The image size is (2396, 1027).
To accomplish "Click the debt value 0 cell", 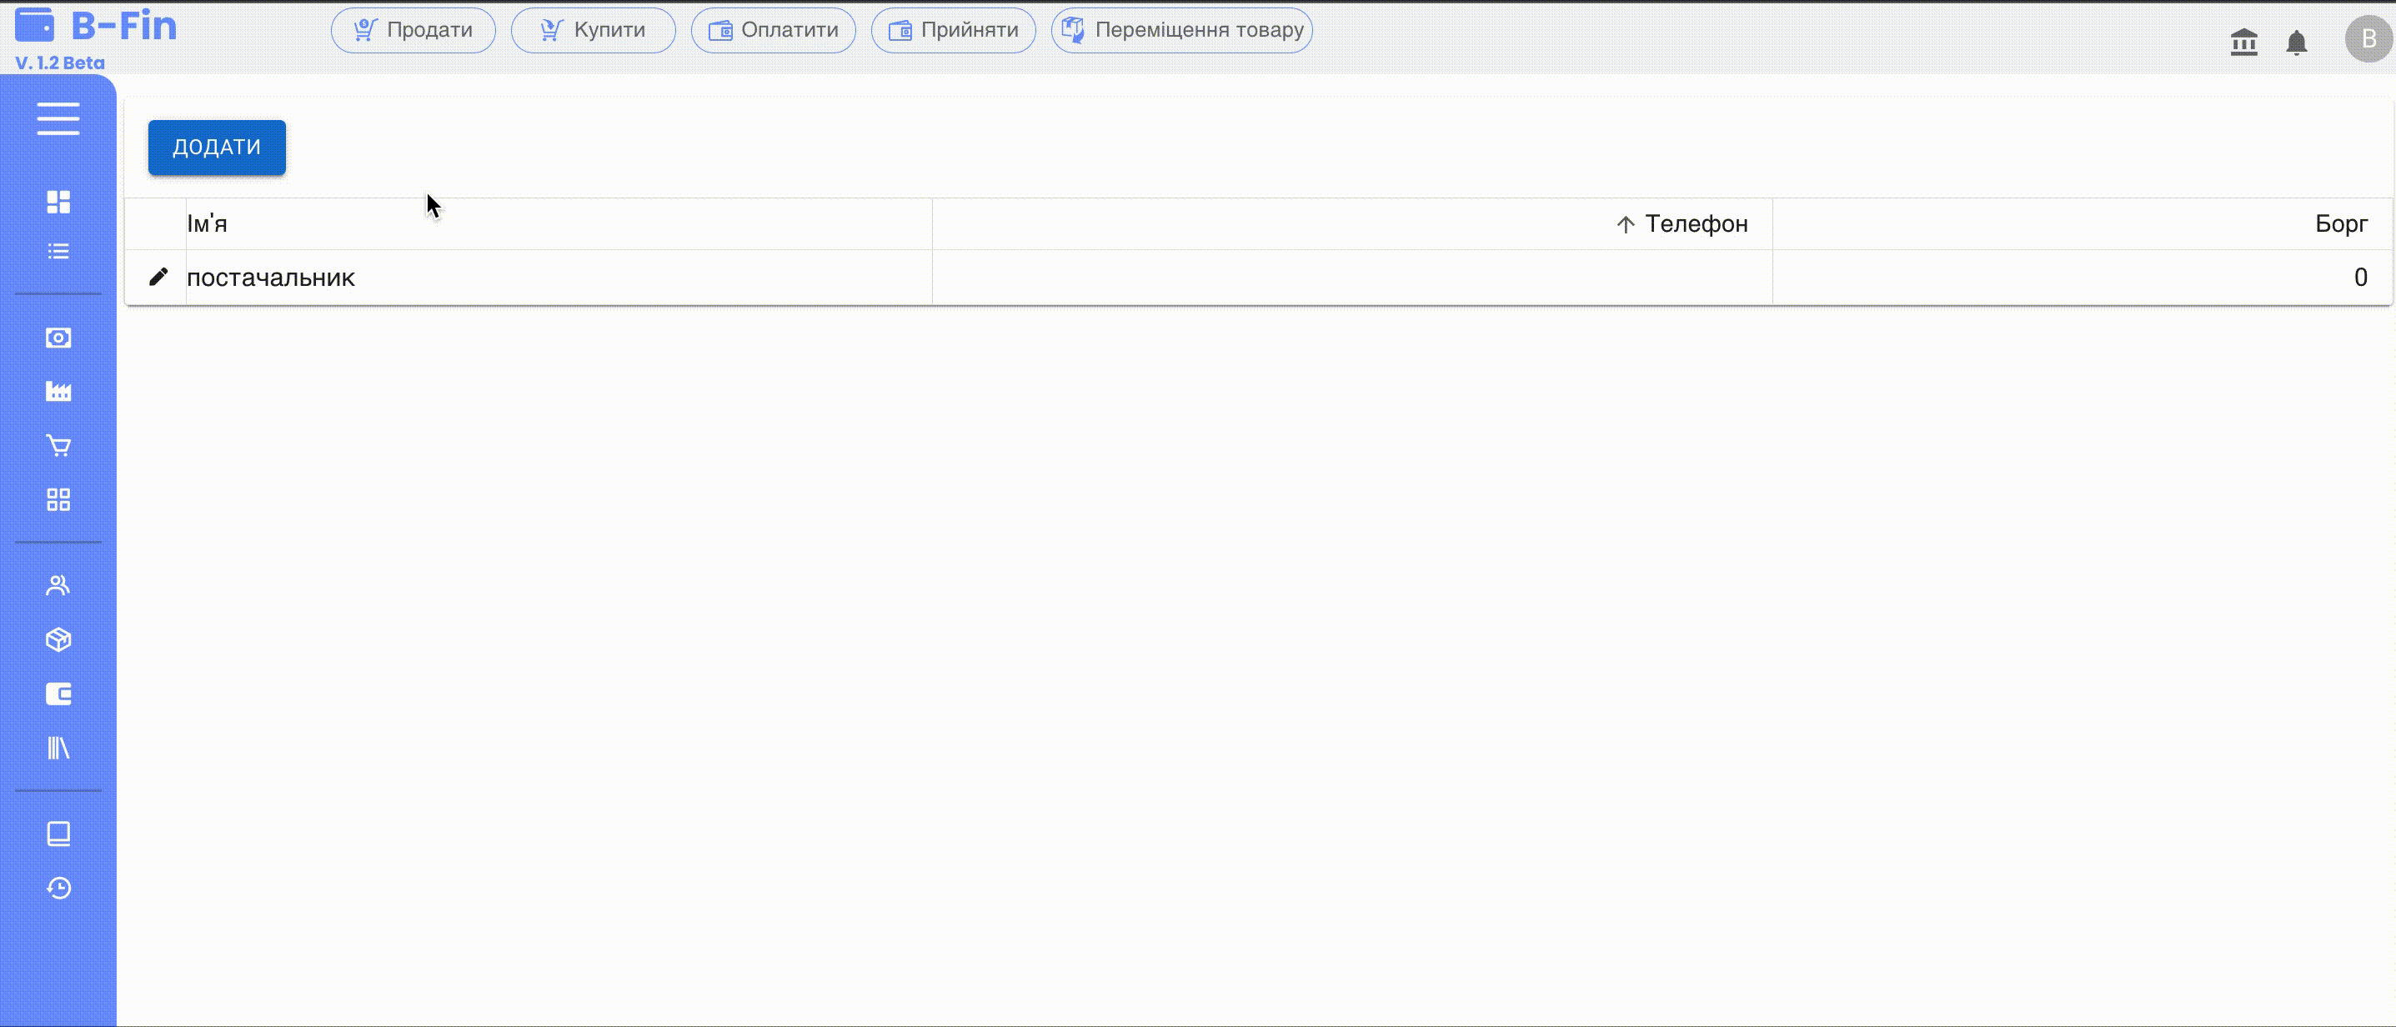I will coord(2082,278).
